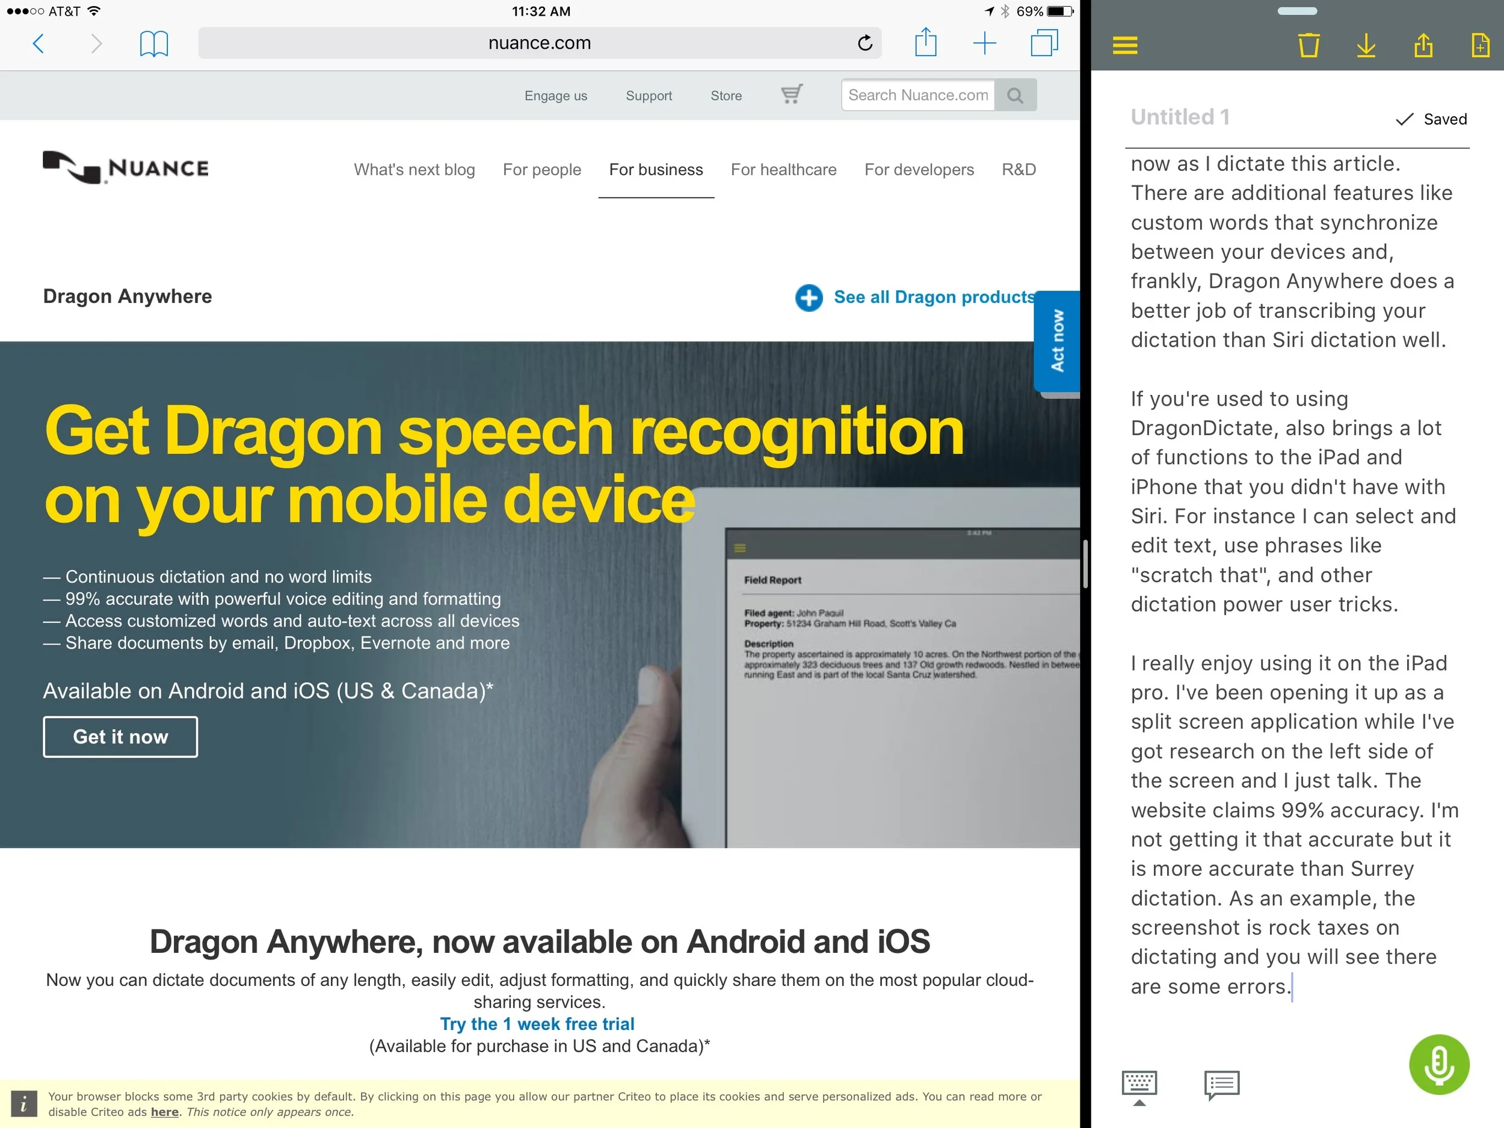This screenshot has width=1504, height=1128.
Task: Click the Nuance logo
Action: click(126, 167)
